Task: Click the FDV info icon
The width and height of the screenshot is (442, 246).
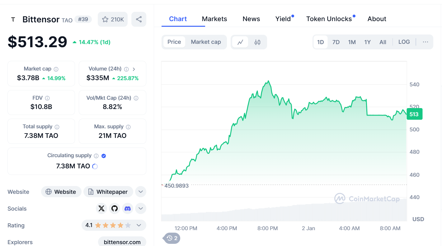Action: [47, 98]
